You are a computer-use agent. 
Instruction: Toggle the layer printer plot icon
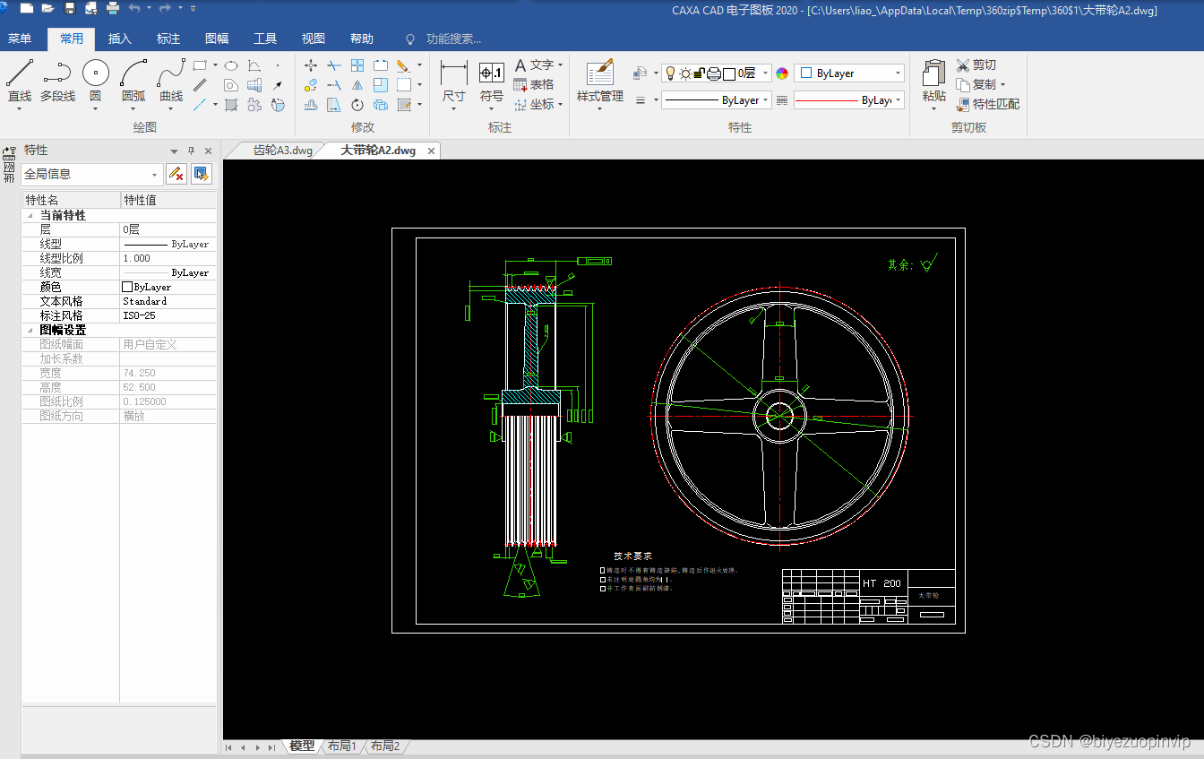[714, 73]
